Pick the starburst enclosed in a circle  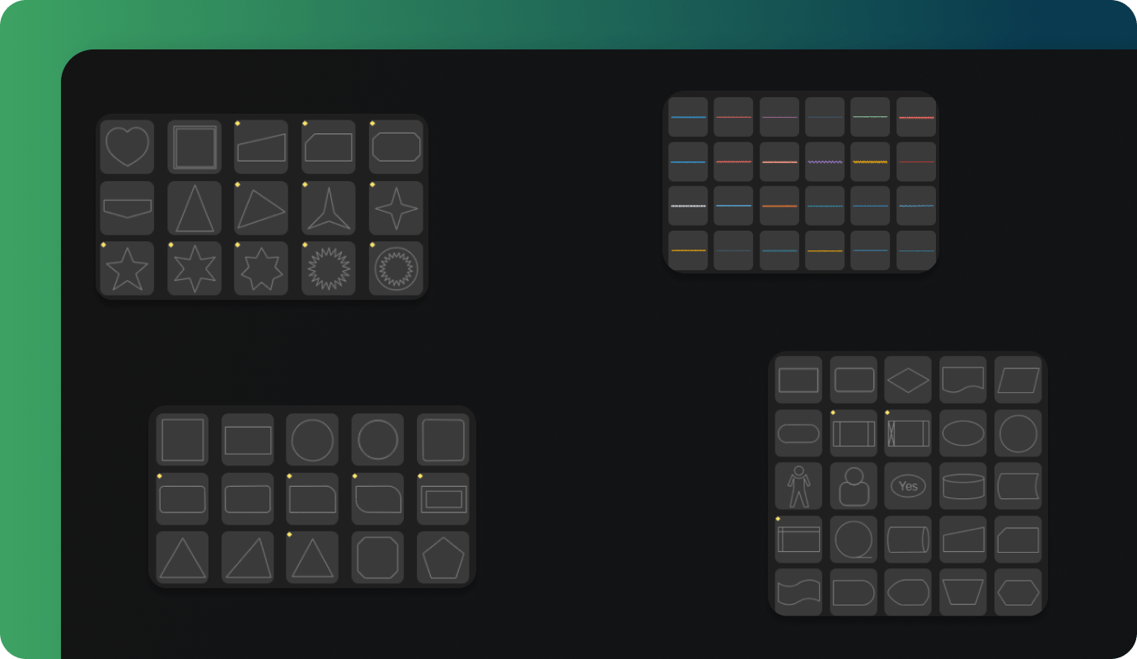(396, 269)
